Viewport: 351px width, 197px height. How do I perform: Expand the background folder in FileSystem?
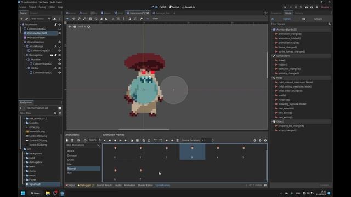pos(25,153)
